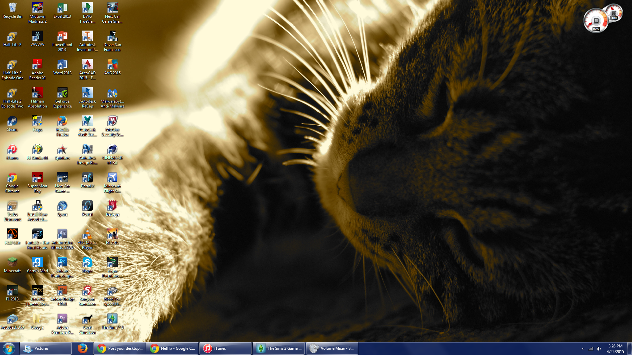The height and width of the screenshot is (355, 632).
Task: Select Autodesk ReCap icon
Action: 88,98
